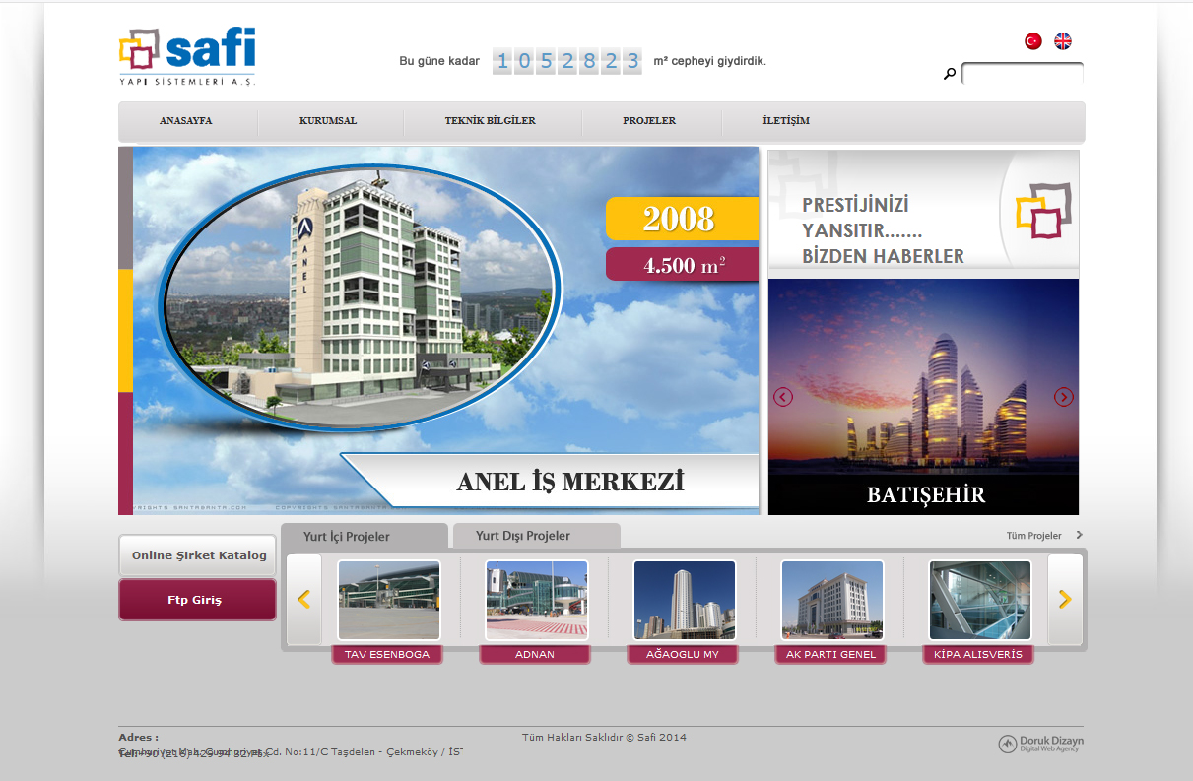Click the 'm² cepheyi giydirdik.' text
This screenshot has width=1193, height=781.
coord(710,61)
